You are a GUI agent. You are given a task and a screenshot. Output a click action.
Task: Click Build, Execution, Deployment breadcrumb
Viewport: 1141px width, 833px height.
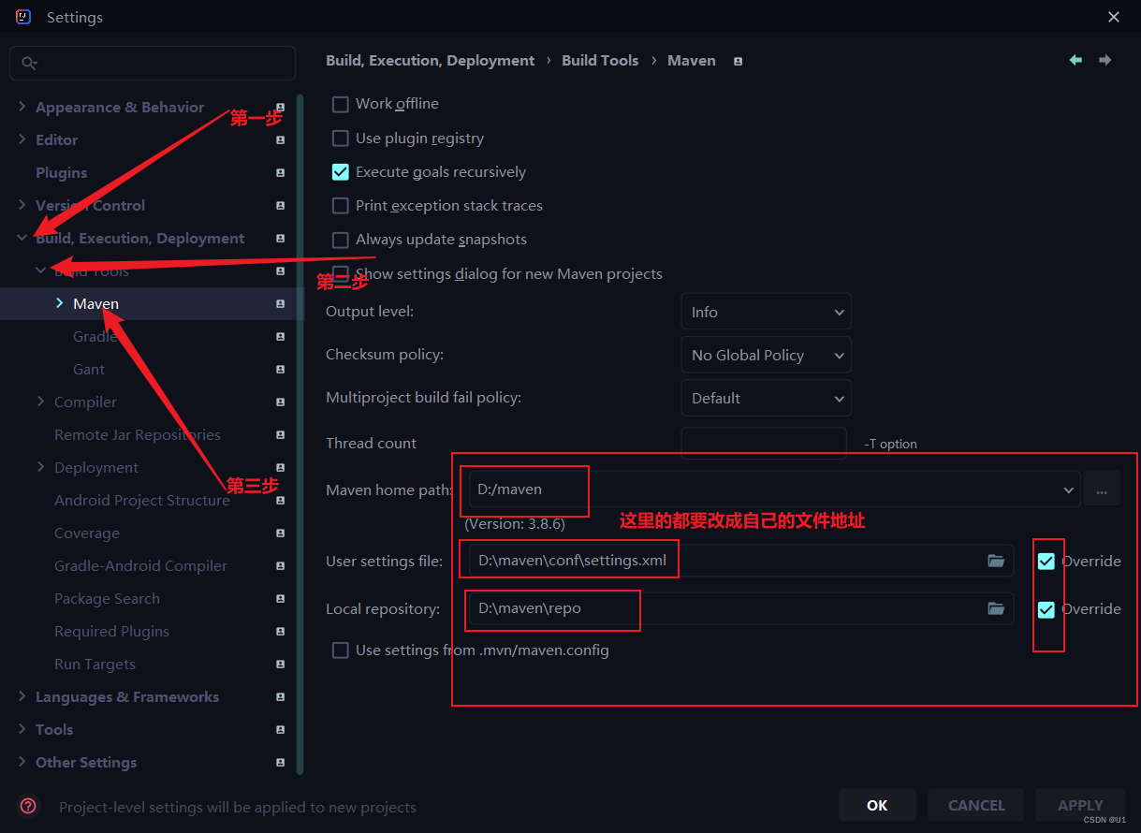430,61
